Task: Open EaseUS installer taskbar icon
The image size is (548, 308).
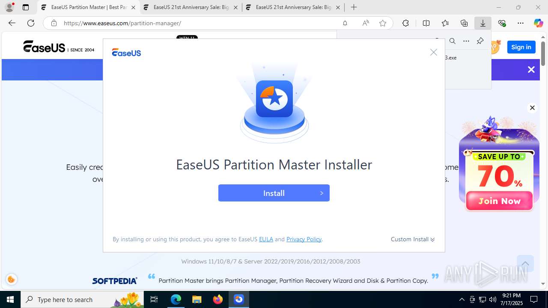Action: pyautogui.click(x=239, y=299)
